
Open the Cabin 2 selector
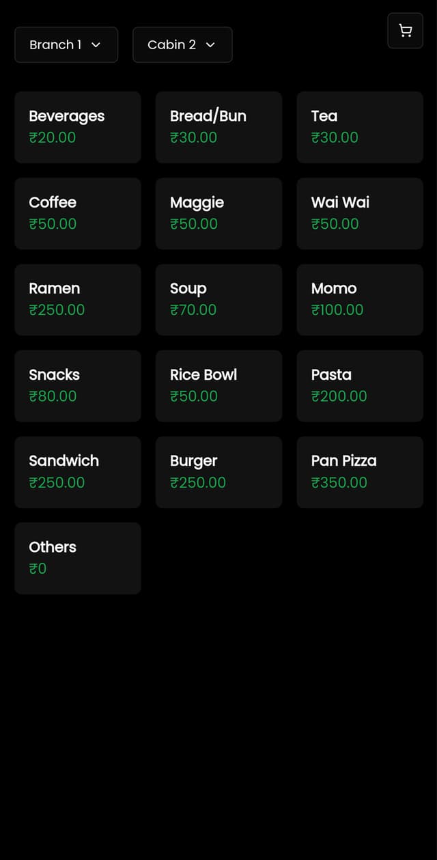[x=182, y=45]
